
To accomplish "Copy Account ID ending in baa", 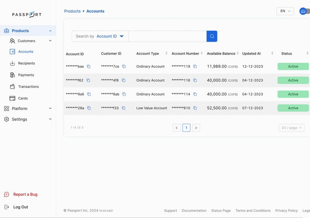I will click(x=88, y=67).
